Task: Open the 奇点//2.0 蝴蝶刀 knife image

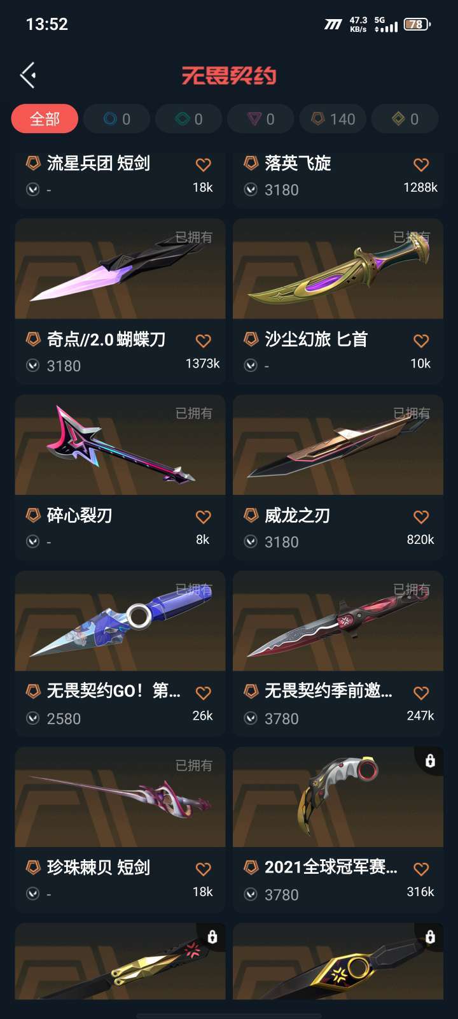Action: click(120, 269)
